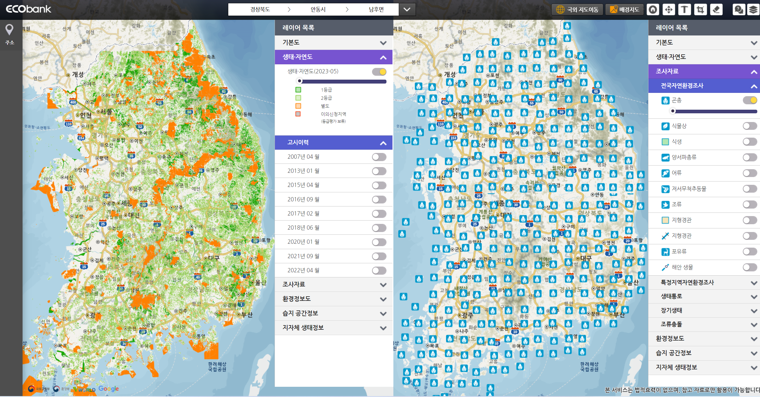Click the 국외 지도이동 button
The height and width of the screenshot is (397, 760).
click(577, 10)
